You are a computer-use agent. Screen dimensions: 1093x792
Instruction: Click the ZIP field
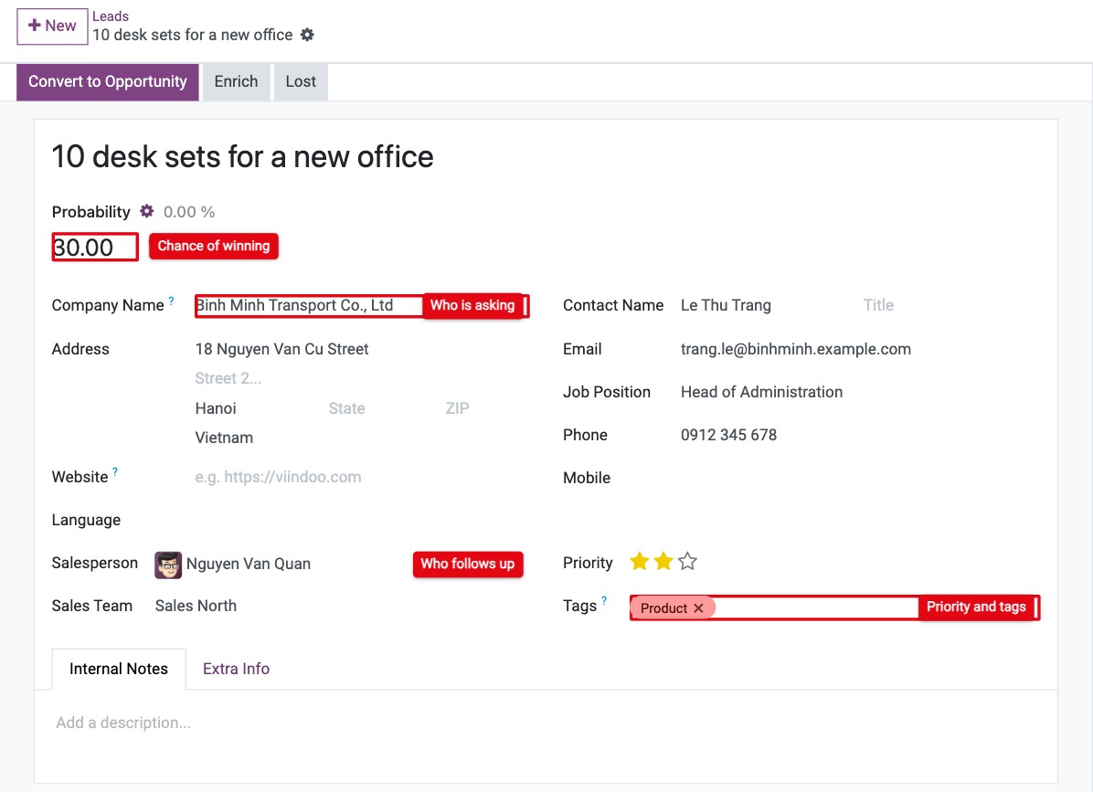[486, 408]
